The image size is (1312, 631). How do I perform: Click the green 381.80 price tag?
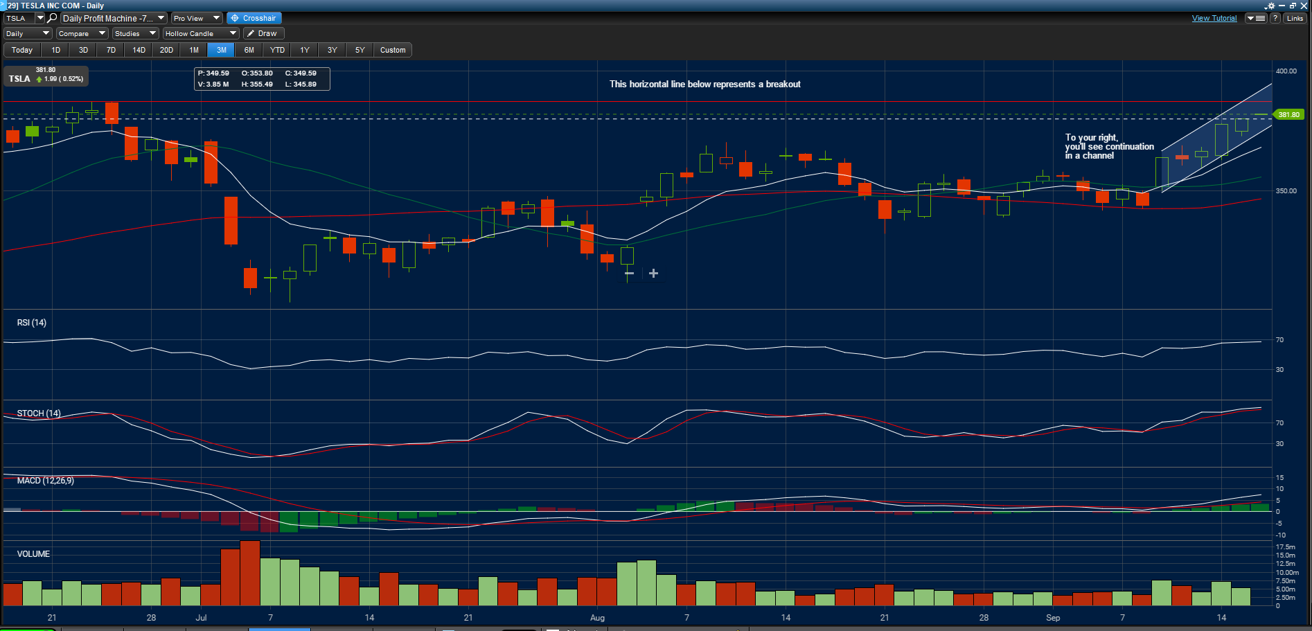[1288, 114]
